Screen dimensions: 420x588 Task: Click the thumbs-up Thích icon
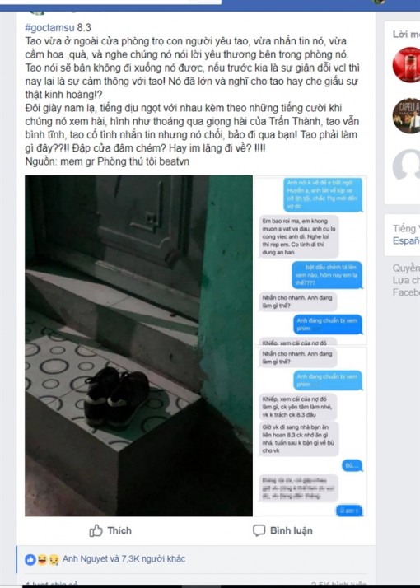(96, 530)
